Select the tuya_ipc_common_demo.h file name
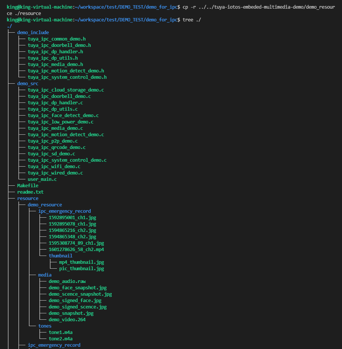 pos(56,39)
